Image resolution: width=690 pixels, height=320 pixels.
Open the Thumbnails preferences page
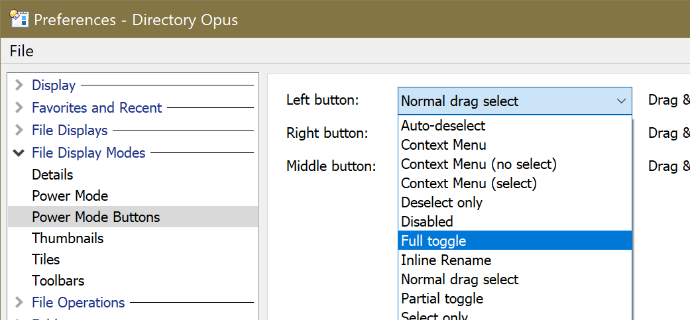[68, 238]
